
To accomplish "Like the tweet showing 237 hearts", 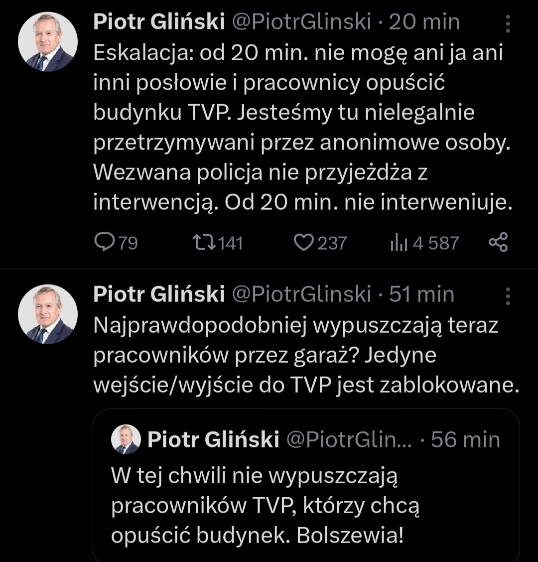I will tap(302, 243).
